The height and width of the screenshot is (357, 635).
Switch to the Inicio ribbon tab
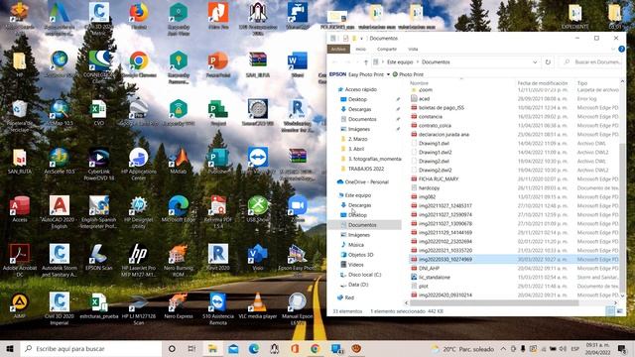click(x=361, y=49)
